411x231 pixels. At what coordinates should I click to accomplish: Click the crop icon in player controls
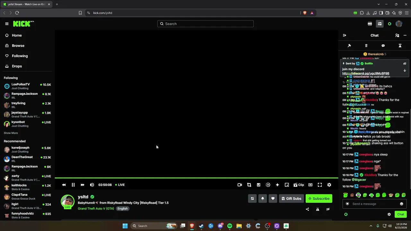click(249, 185)
